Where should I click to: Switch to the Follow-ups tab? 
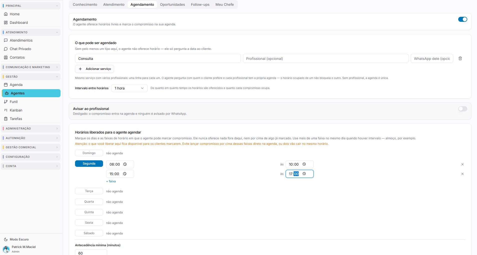pos(200,5)
